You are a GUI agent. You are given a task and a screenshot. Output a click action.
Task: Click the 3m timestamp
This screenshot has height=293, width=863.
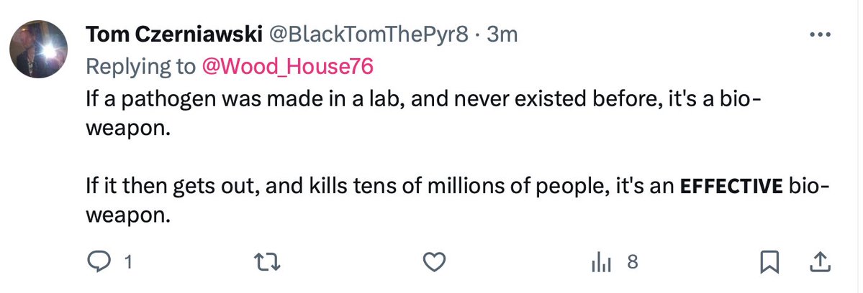(502, 34)
